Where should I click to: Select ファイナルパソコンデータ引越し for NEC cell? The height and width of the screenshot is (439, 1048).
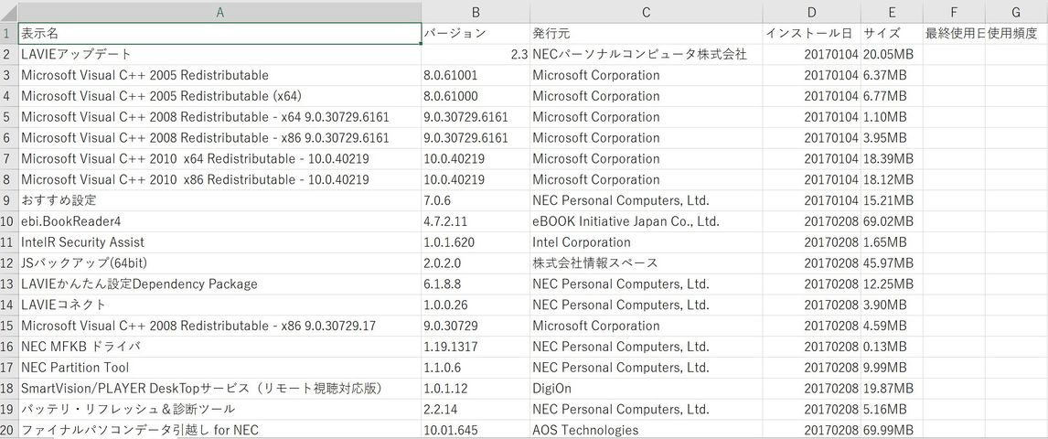[219, 430]
